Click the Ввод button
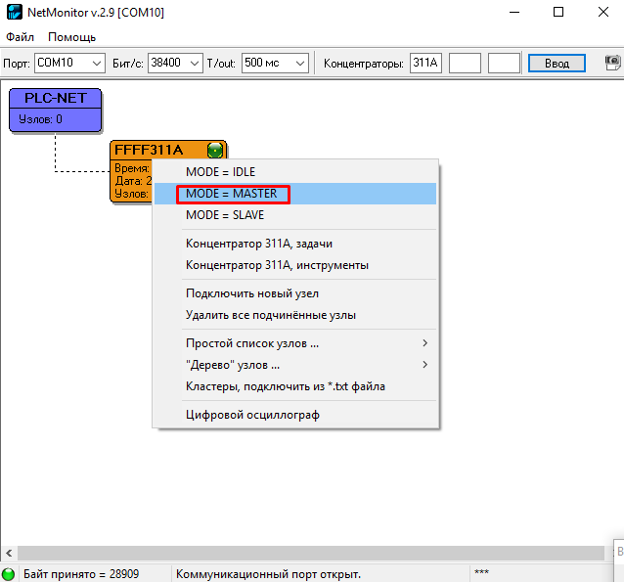 point(557,63)
